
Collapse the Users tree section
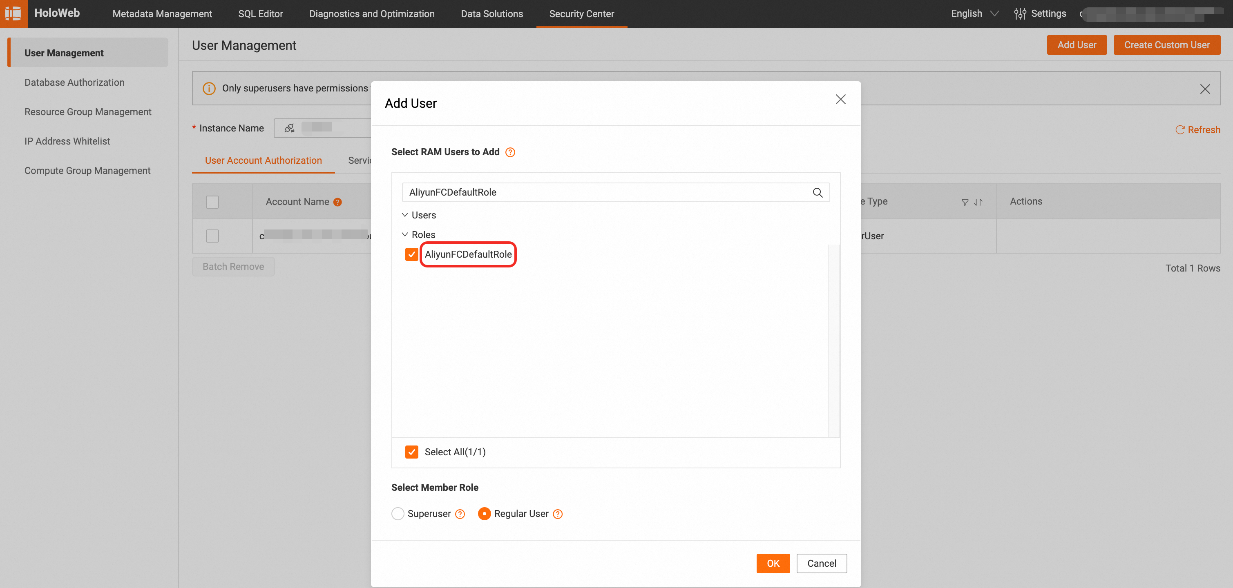coord(404,215)
